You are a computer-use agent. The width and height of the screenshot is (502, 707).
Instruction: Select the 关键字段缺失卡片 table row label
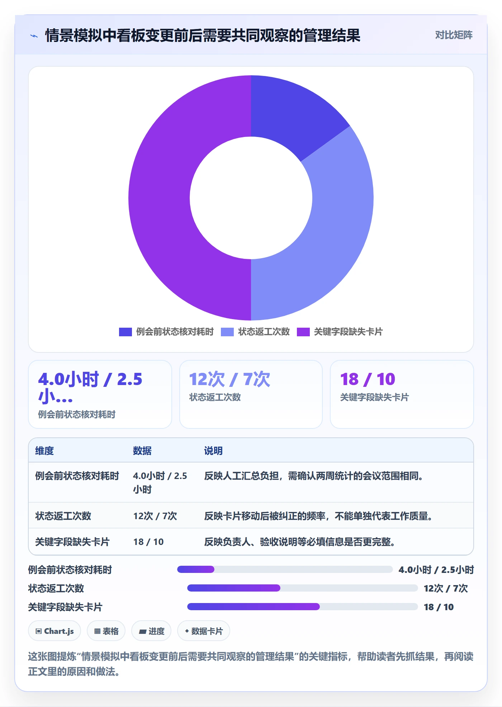pyautogui.click(x=72, y=542)
